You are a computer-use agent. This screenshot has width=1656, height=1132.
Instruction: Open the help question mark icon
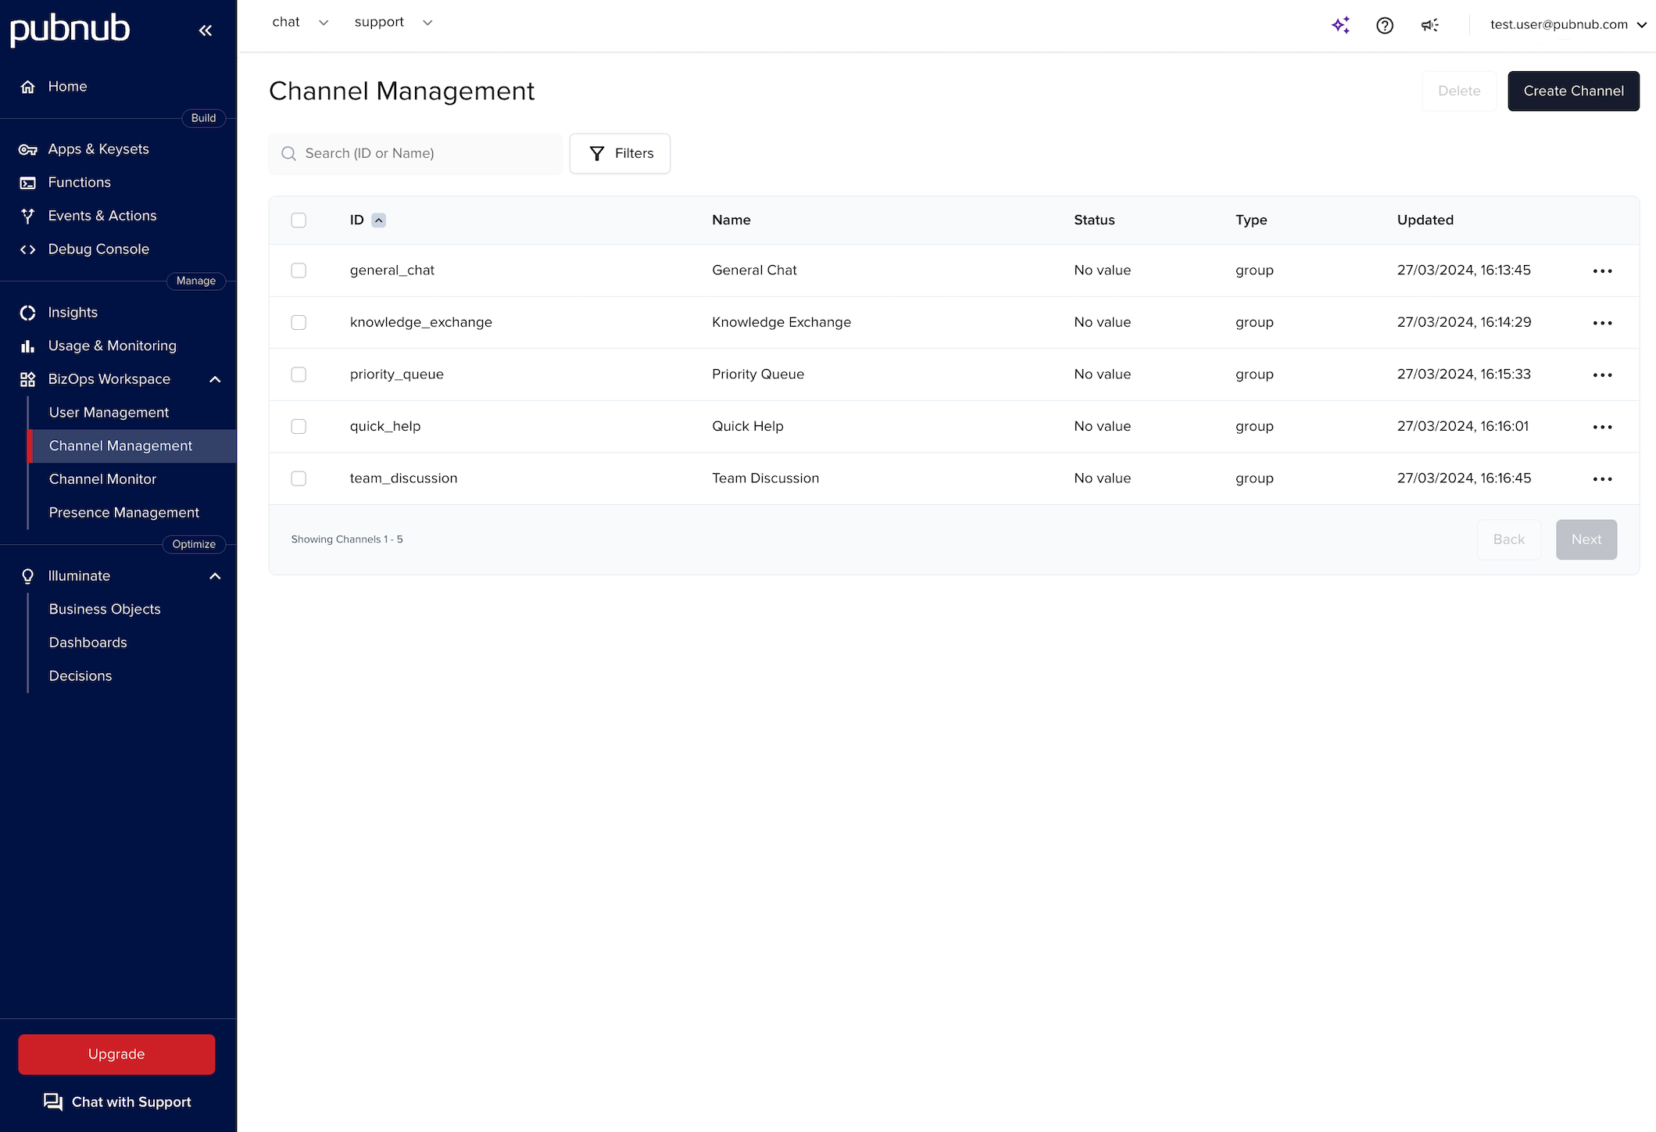coord(1385,25)
